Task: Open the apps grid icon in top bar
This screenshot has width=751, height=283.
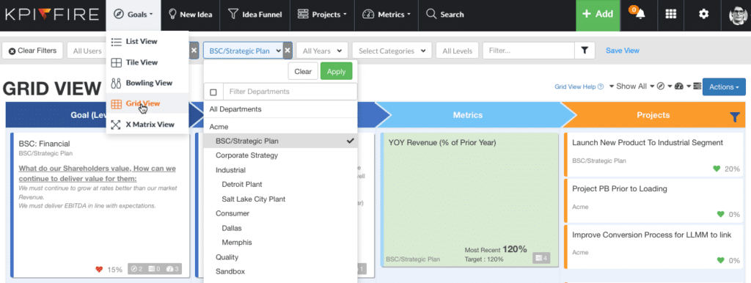Action: 671,15
